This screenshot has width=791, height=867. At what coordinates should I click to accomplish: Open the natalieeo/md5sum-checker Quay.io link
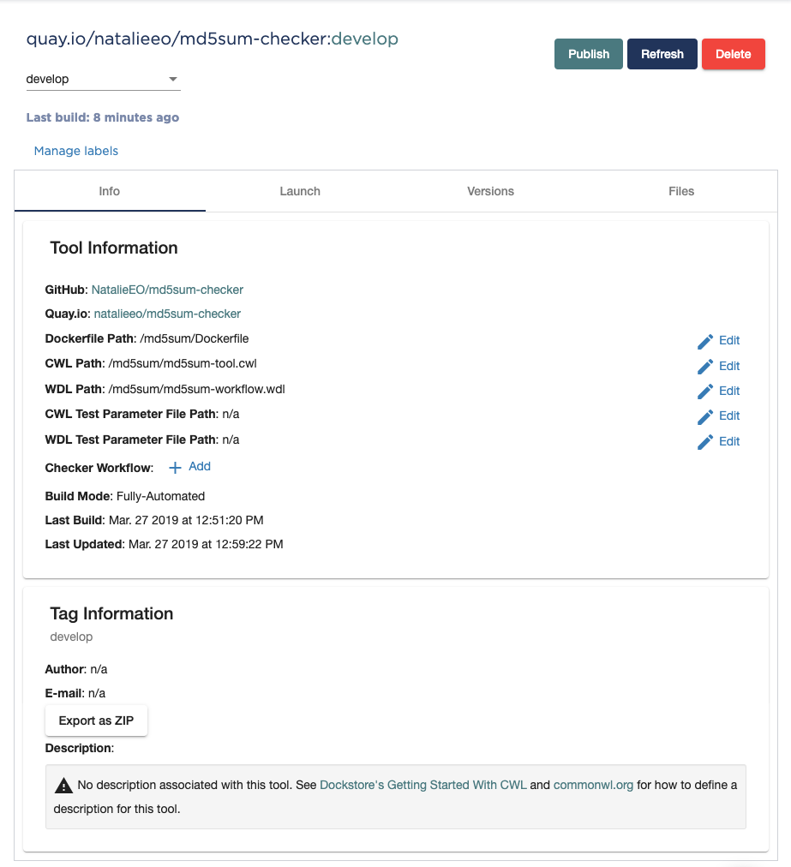point(168,314)
